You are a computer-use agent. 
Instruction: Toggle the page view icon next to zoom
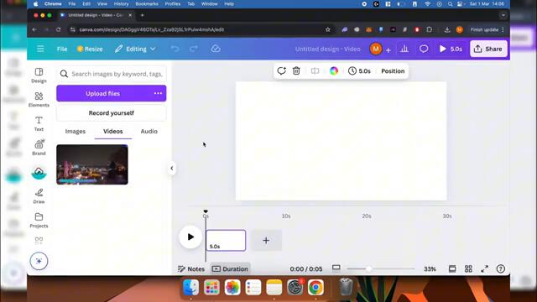pyautogui.click(x=452, y=268)
